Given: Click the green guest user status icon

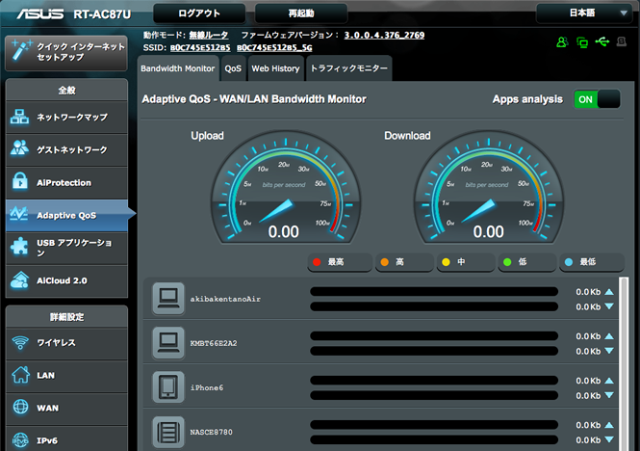Looking at the screenshot, I should (x=562, y=41).
